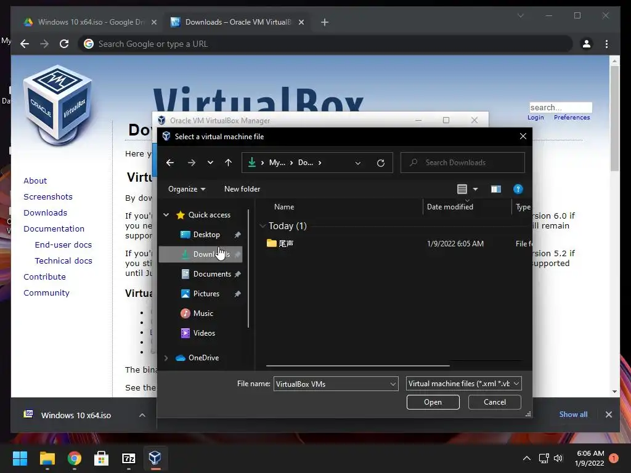Open 7-Zip from taskbar
This screenshot has height=473, width=631.
pos(128,458)
